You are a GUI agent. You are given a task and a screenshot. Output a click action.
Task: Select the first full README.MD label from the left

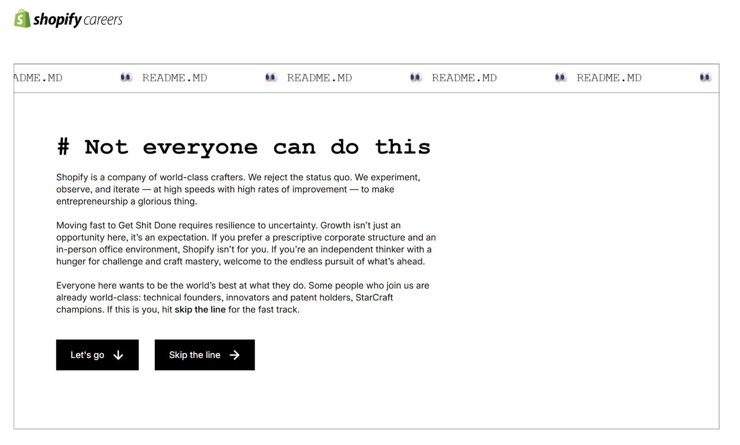[174, 78]
